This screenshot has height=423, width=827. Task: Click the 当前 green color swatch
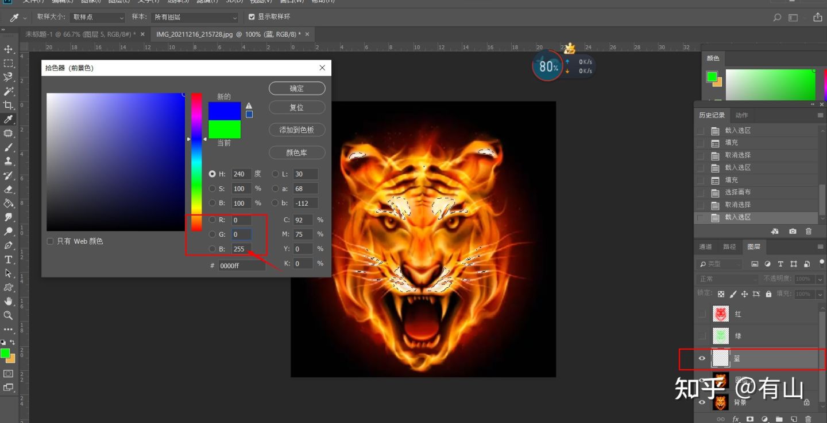click(x=224, y=130)
